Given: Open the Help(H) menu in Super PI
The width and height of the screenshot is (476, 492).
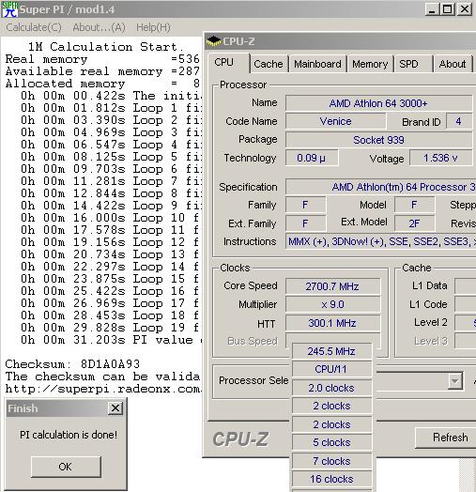Looking at the screenshot, I should coord(153,27).
